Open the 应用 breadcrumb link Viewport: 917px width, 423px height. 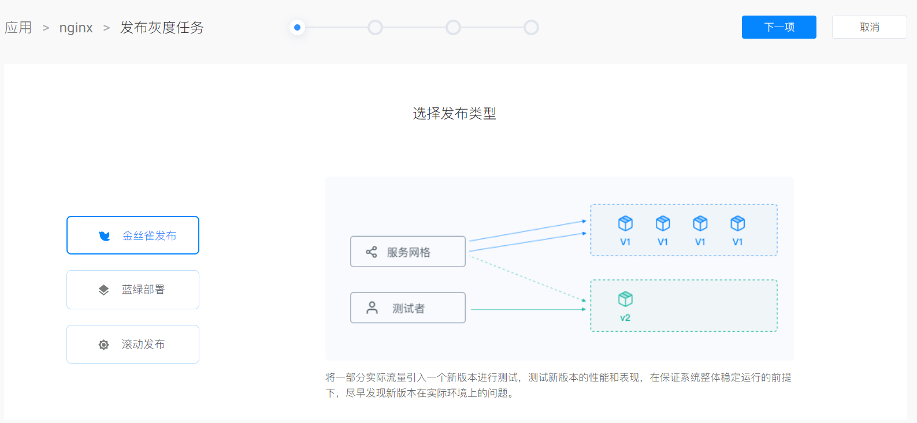[x=18, y=28]
